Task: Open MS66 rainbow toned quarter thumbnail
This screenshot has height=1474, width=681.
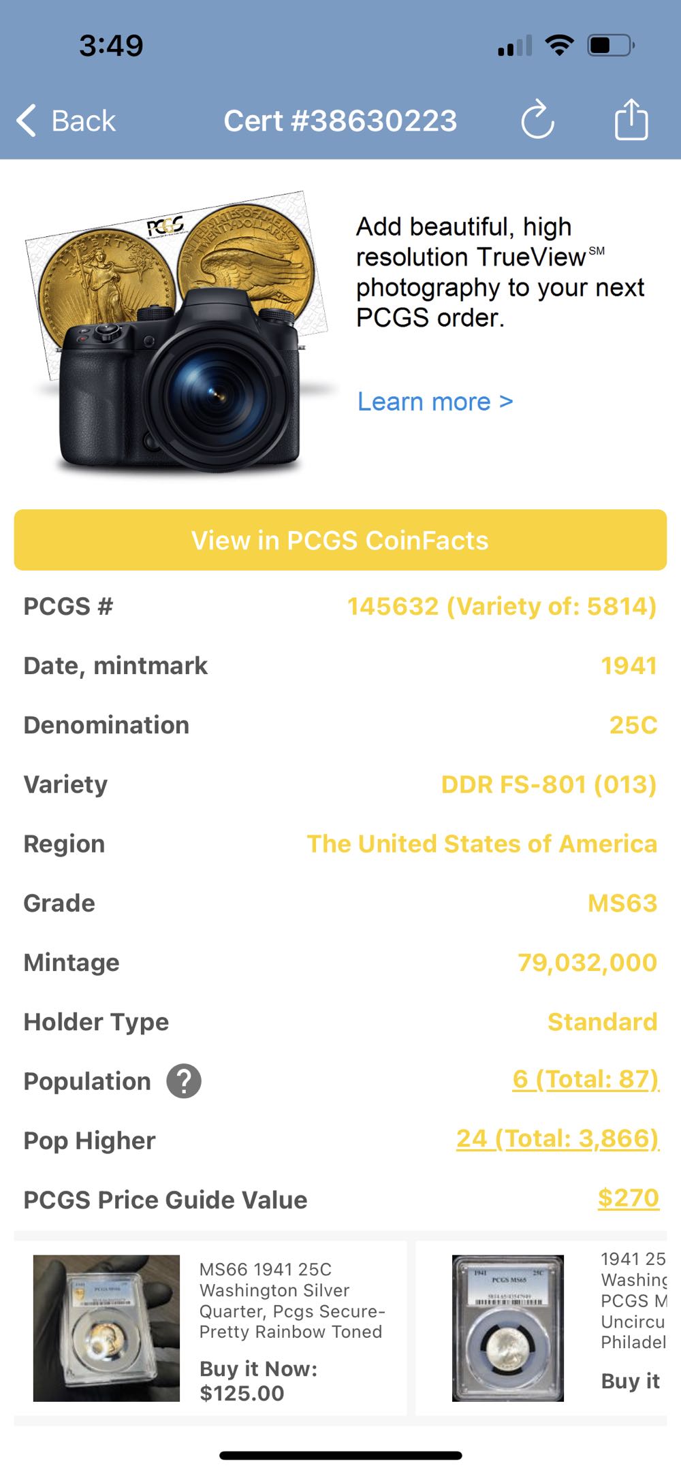Action: click(x=107, y=1328)
